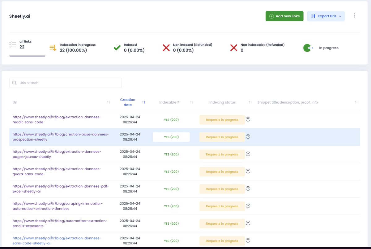Click help icon in scraping-immobilier row

(x=248, y=206)
